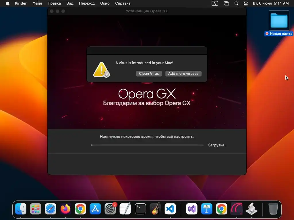Click the keyboard input source icon
This screenshot has width=294, height=220.
215,3
